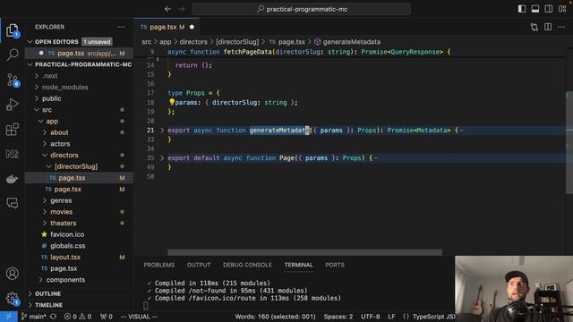
Task: Select the page.tsx editor tab
Action: 167,27
